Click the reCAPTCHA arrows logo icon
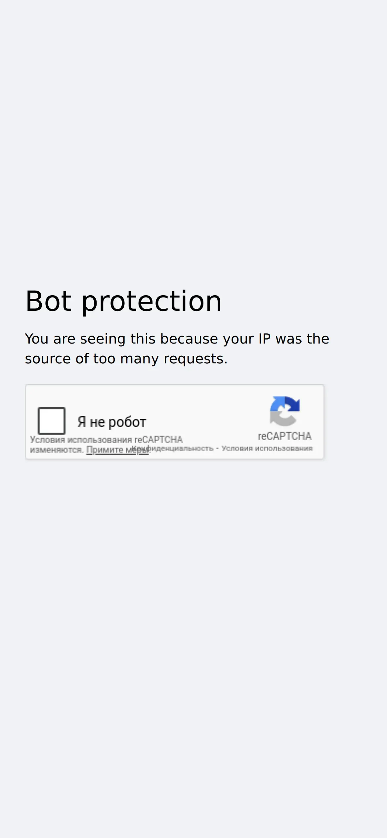The height and width of the screenshot is (838, 387). pyautogui.click(x=285, y=411)
